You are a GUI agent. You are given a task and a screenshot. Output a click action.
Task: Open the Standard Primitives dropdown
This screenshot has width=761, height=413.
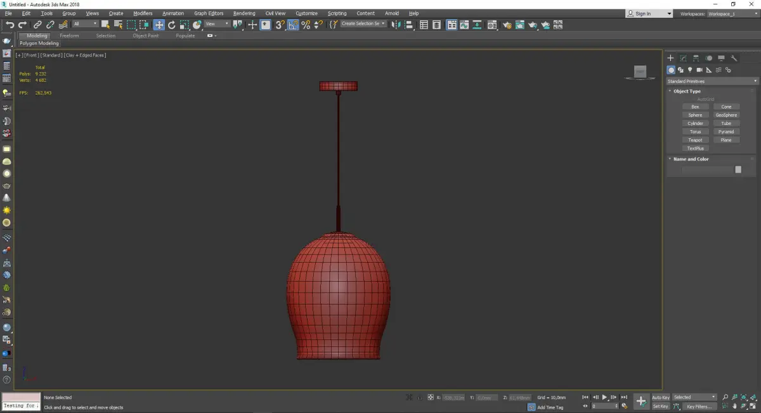coord(712,81)
